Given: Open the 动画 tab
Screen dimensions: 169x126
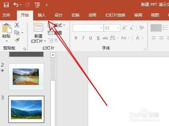Looking at the screenshot, I should (92, 15).
